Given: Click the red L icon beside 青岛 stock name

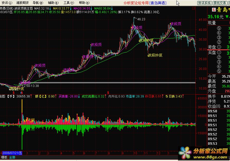Looking at the screenshot, I should pyautogui.click(x=214, y=10).
